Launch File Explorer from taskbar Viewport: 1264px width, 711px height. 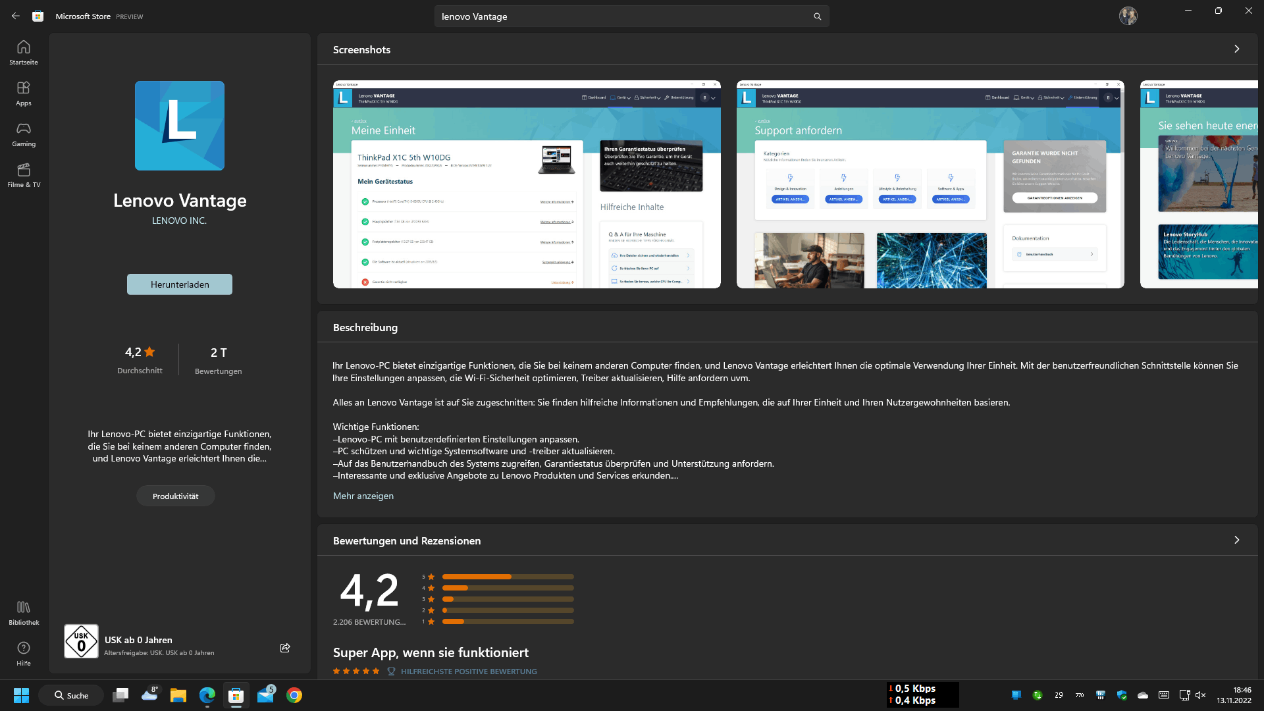pos(178,695)
